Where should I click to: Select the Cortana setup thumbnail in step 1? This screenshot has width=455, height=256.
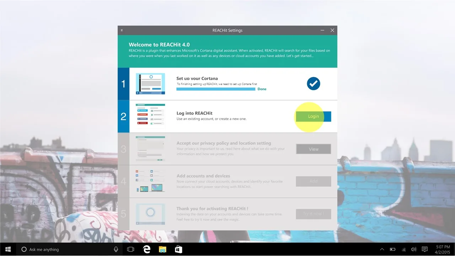[x=150, y=84]
